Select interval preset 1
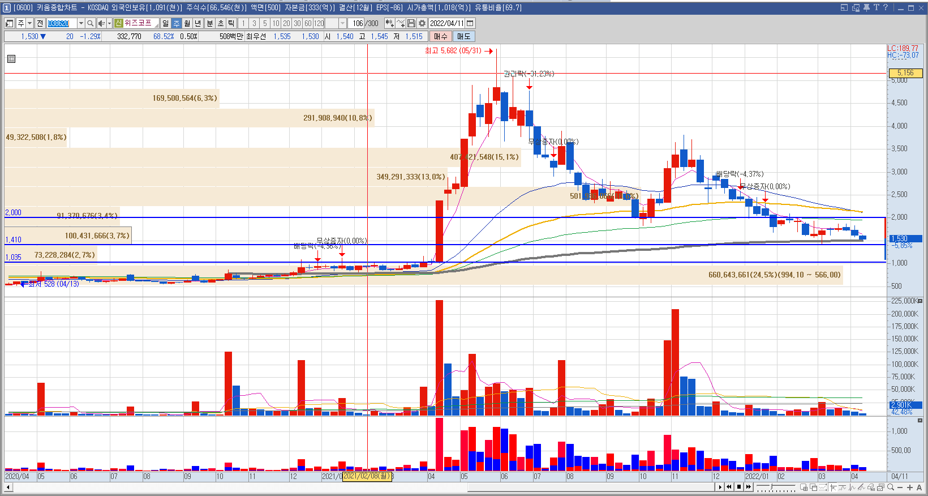Image resolution: width=928 pixels, height=496 pixels. (243, 23)
